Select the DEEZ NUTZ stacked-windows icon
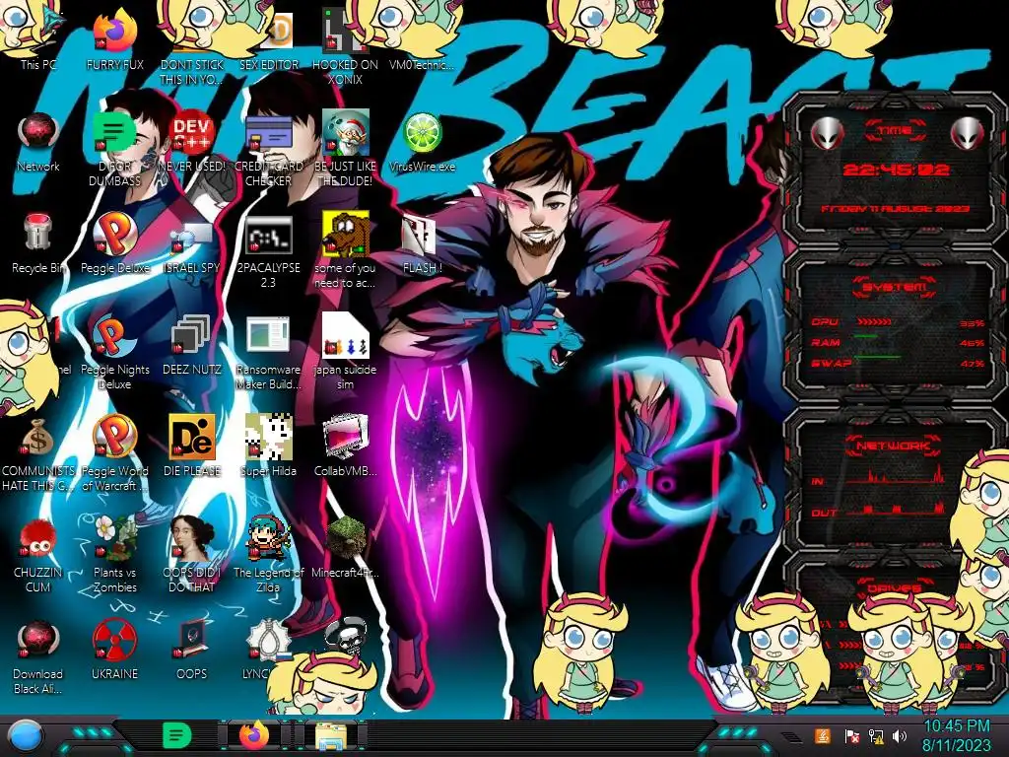The image size is (1009, 757). 192,345
